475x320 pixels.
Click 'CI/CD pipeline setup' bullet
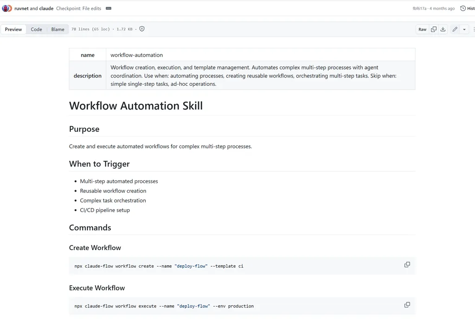pyautogui.click(x=105, y=210)
